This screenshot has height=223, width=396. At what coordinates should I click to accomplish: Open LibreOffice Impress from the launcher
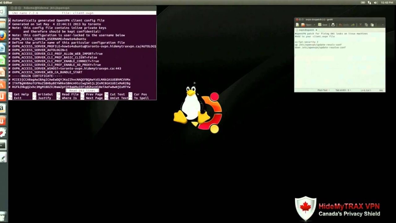tap(2, 72)
